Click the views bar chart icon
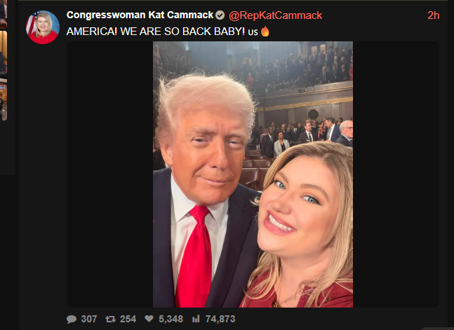Screen dimensions: 454x330 coord(196,319)
